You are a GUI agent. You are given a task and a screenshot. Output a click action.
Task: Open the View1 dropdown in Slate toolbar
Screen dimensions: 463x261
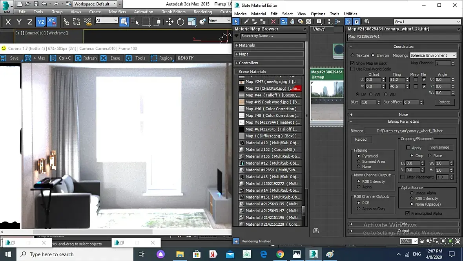coord(427,22)
